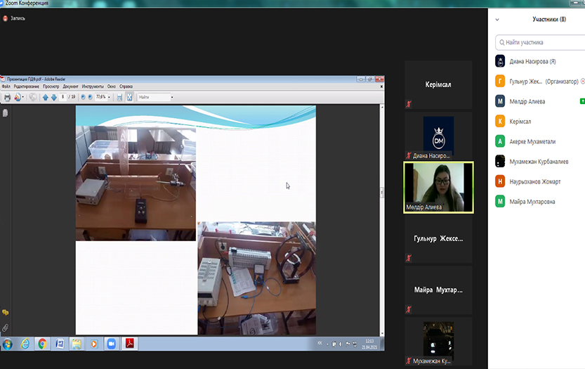
Task: Open the dropdown arrow of Найти search box
Action: click(x=171, y=97)
